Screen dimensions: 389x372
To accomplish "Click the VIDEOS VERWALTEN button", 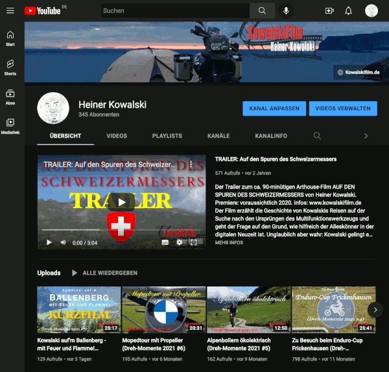I will [x=343, y=108].
